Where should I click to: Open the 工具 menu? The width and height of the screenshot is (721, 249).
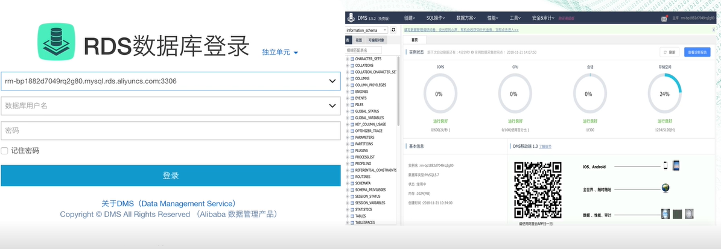515,18
